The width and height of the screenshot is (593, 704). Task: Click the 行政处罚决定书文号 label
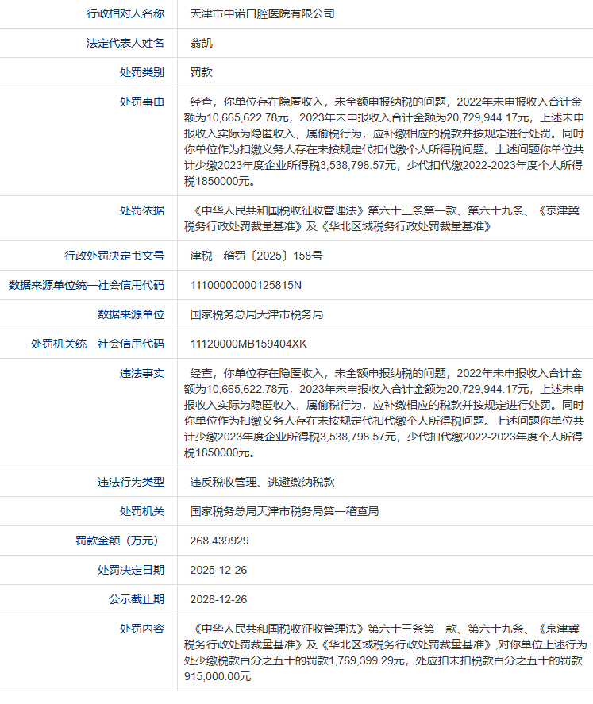114,256
